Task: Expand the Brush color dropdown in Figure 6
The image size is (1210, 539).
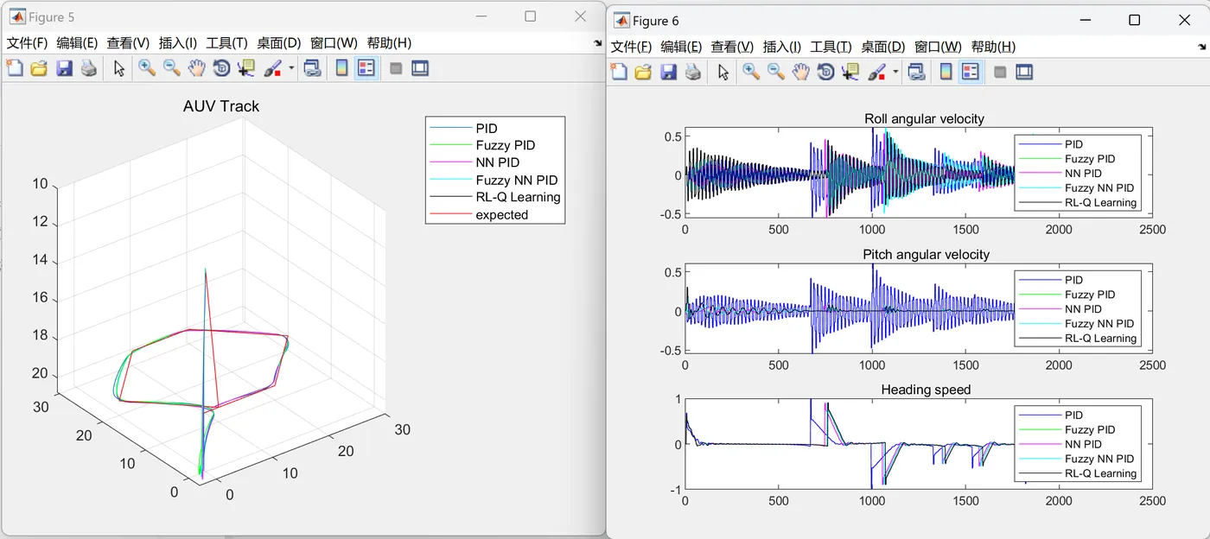Action: tap(895, 72)
